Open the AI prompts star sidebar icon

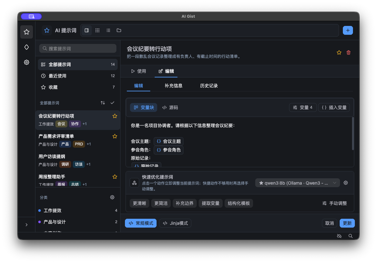[27, 32]
